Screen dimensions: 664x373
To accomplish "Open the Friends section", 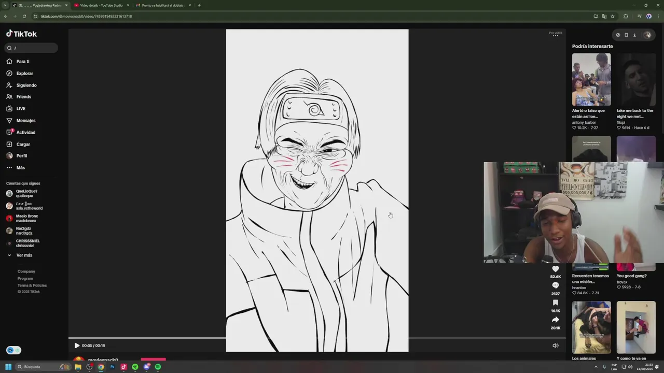I will 19,97.
